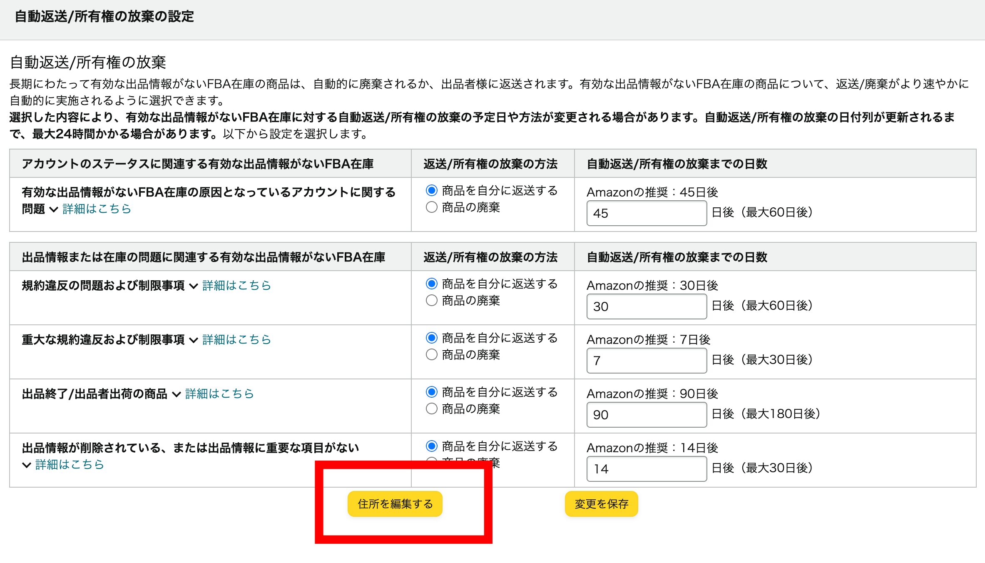Choose 商品を自分に返送する in 出品情報が削除 row
Image resolution: width=985 pixels, height=563 pixels.
point(432,446)
